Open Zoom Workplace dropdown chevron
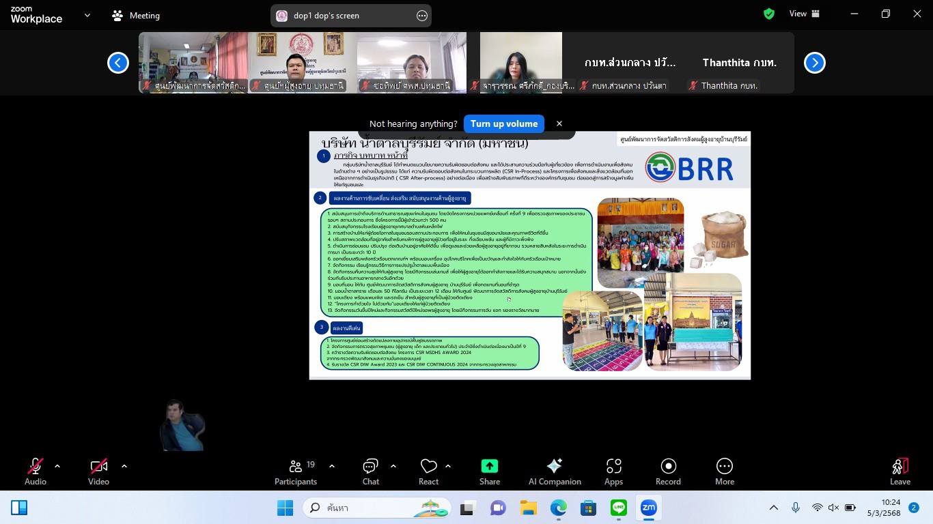Image resolution: width=933 pixels, height=524 pixels. click(x=87, y=15)
